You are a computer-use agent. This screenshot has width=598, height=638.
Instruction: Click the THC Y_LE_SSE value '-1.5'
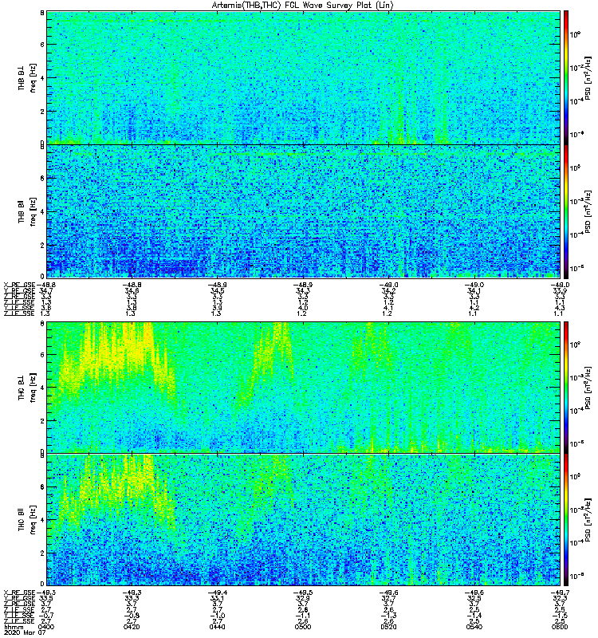tap(560, 615)
